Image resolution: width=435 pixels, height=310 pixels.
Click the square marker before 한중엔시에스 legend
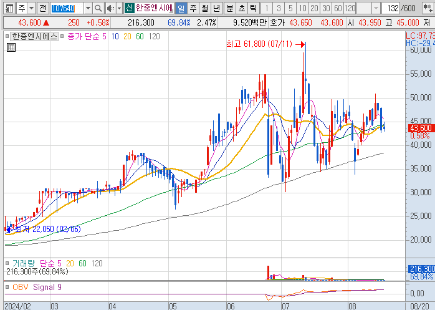pyautogui.click(x=7, y=36)
